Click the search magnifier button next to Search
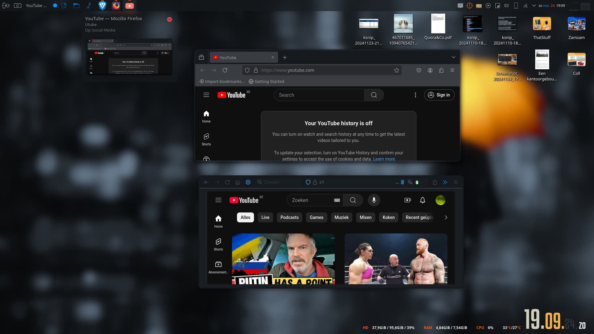594x334 pixels. coord(374,95)
